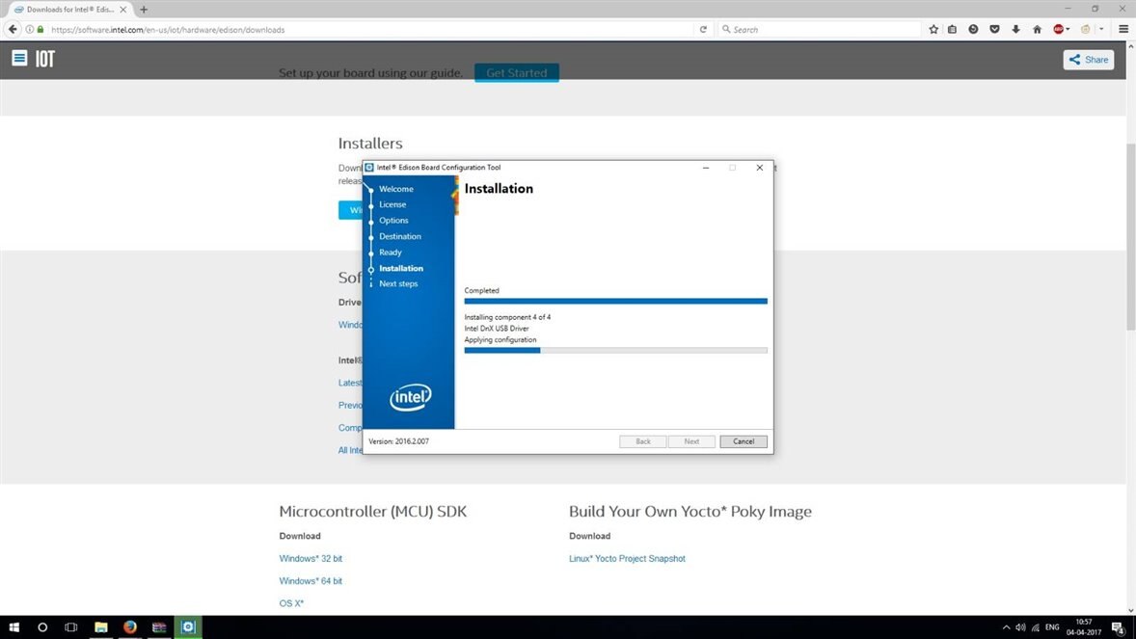
Task: Select the Ready step in installer sidebar
Action: coord(390,253)
